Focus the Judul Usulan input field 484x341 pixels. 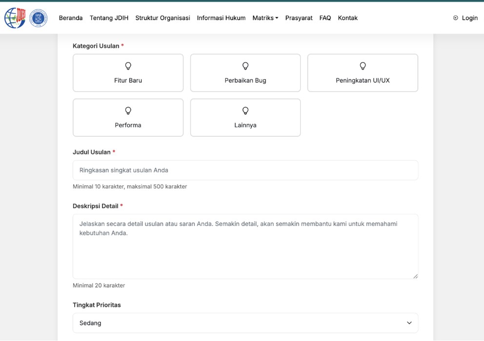[x=245, y=170]
